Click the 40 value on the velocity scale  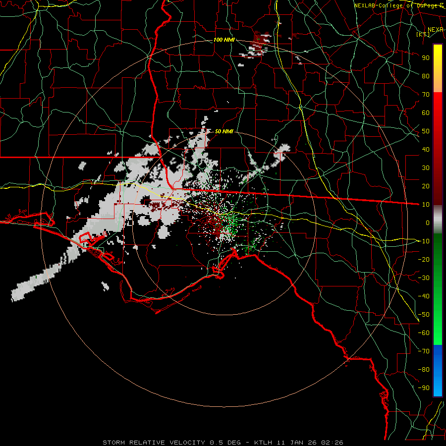click(x=426, y=149)
